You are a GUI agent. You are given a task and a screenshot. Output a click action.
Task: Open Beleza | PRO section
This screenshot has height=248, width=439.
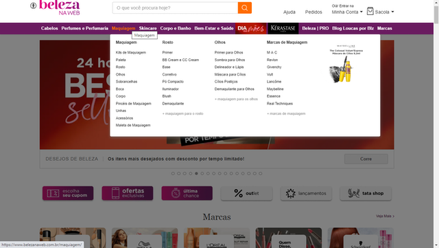[316, 28]
